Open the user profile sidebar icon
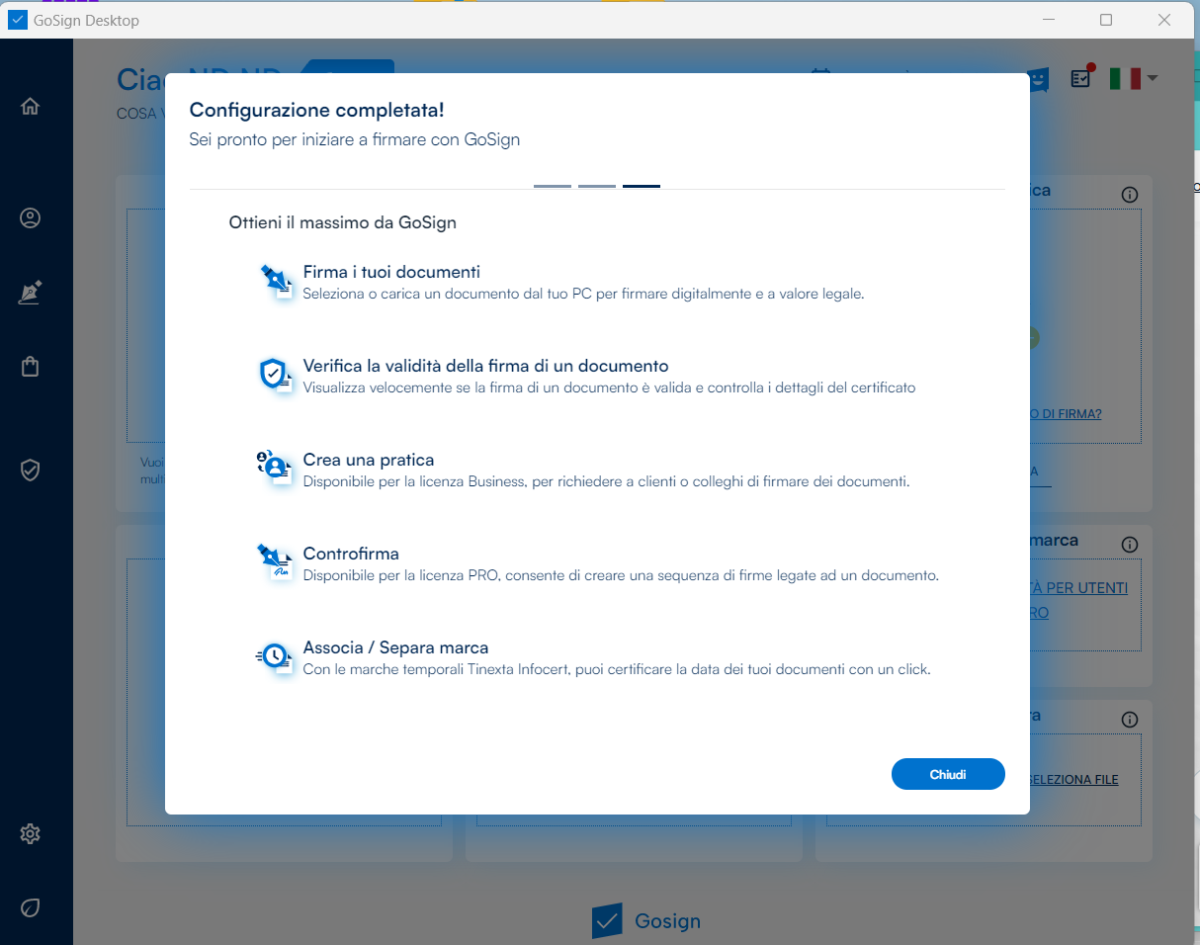Image resolution: width=1200 pixels, height=945 pixels. pos(30,218)
